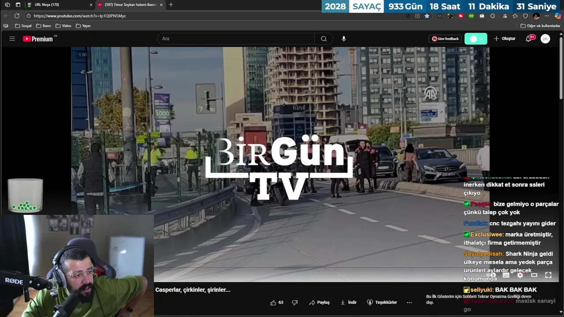
Task: Click the YouTube search magnifier button
Action: point(324,39)
